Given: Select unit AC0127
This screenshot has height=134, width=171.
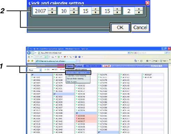Looking at the screenshot, I should [x=148, y=75].
